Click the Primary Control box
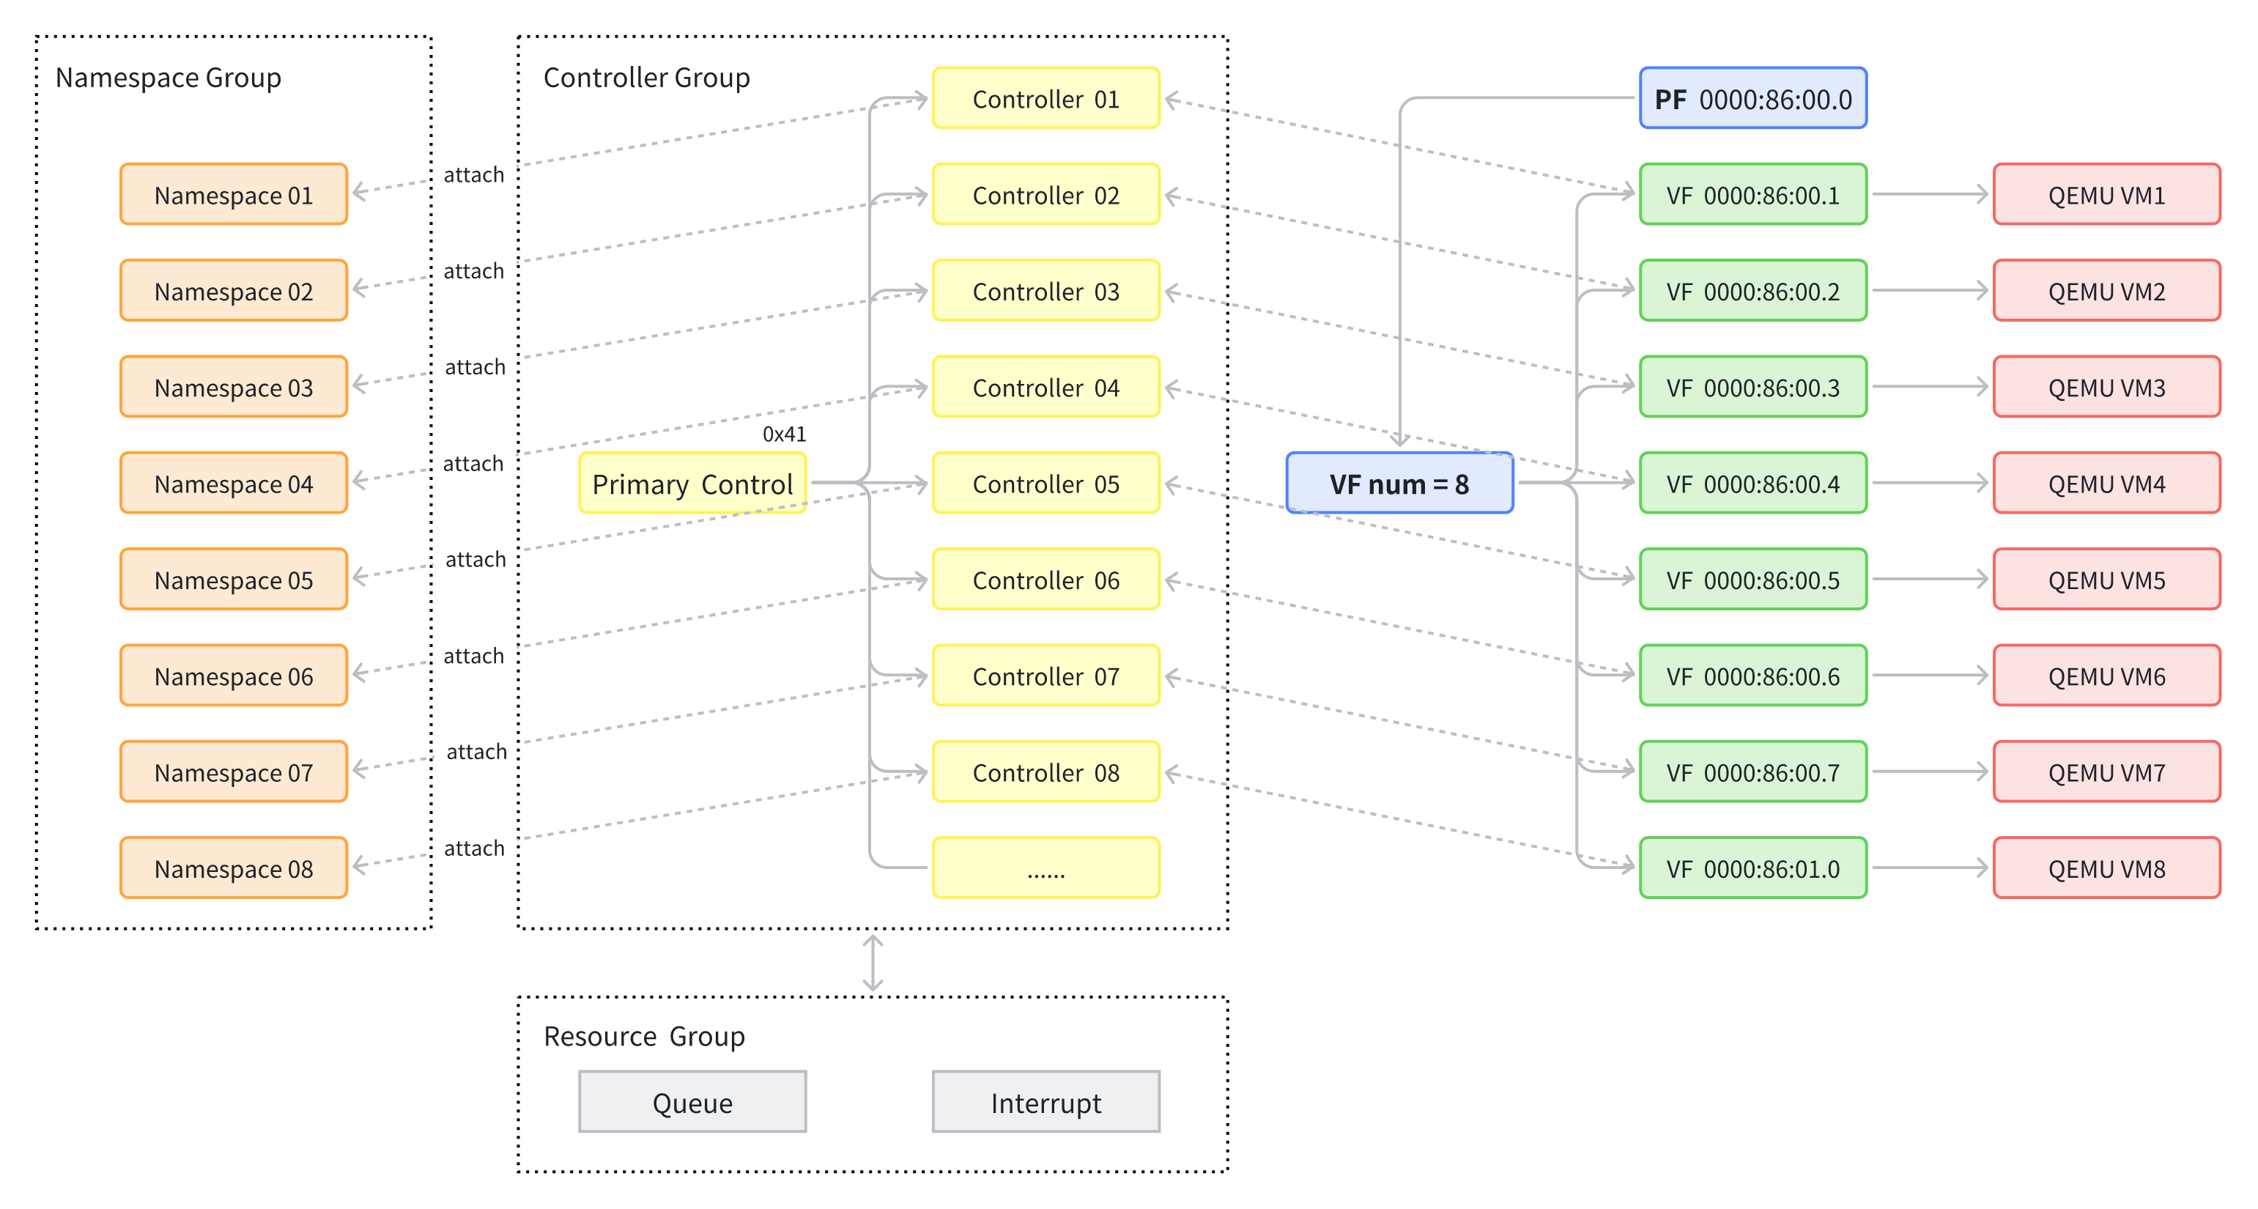The height and width of the screenshot is (1209, 2258). coord(692,483)
